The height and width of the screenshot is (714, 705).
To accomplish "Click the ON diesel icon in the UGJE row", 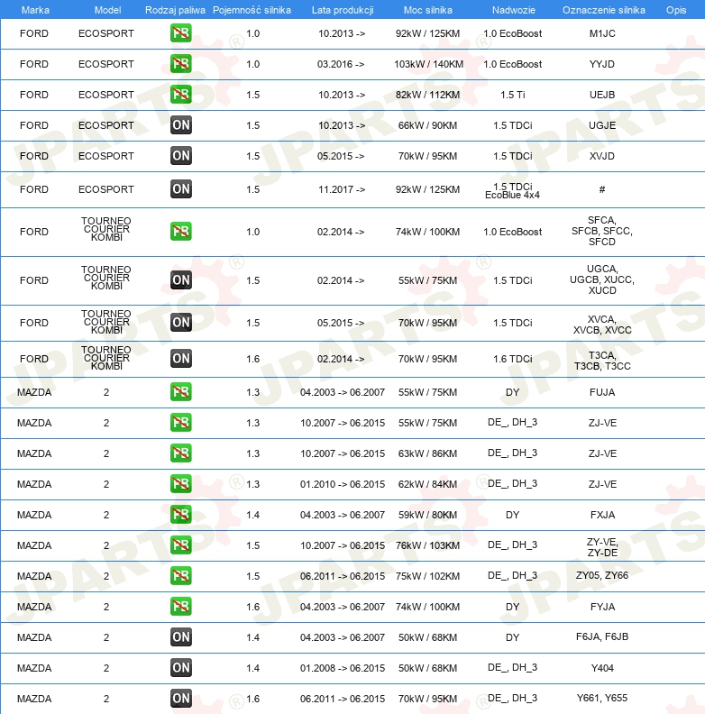I will 181,125.
